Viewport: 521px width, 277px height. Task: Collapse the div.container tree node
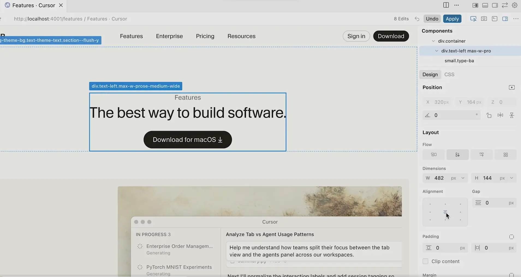coord(433,41)
